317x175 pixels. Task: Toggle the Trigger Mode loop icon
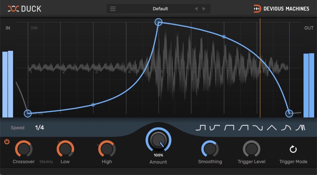(x=293, y=149)
